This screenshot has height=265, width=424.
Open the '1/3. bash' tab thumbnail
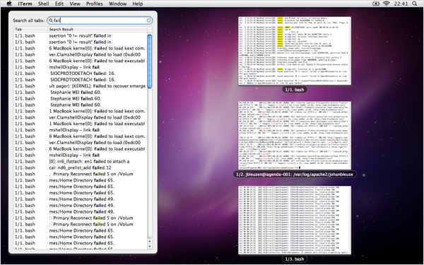295,220
